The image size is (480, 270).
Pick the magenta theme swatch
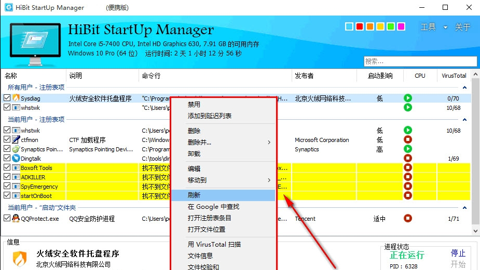tap(401, 26)
